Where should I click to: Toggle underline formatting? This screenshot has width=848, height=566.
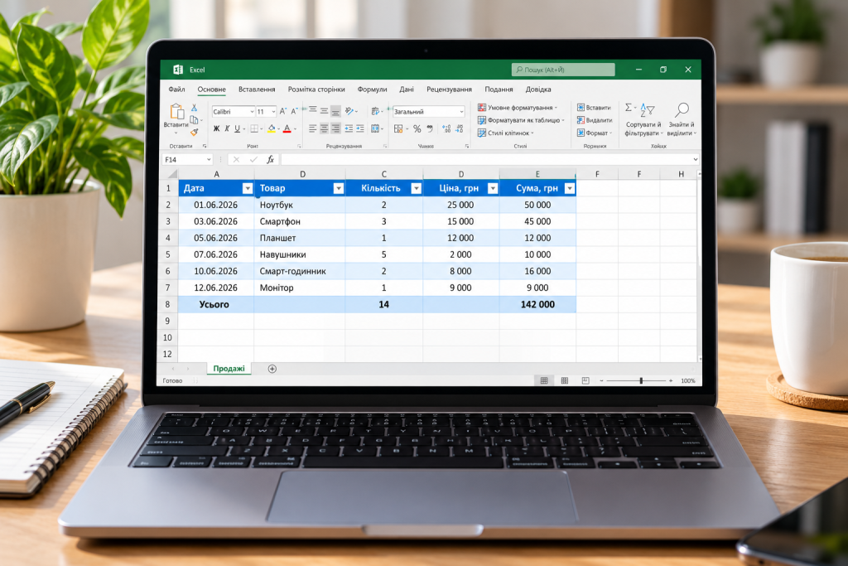click(x=237, y=128)
